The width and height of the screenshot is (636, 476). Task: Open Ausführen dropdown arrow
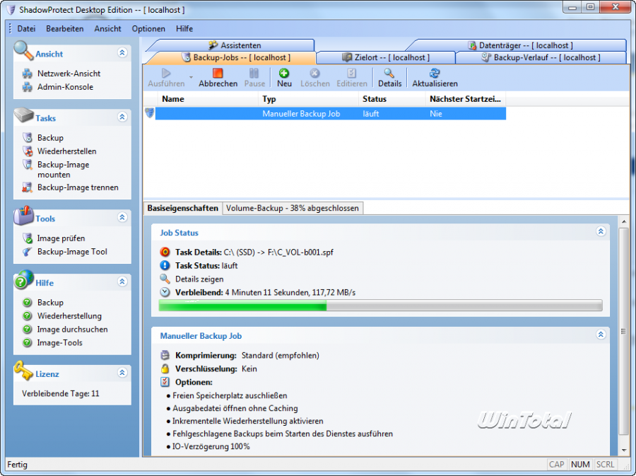tap(191, 77)
